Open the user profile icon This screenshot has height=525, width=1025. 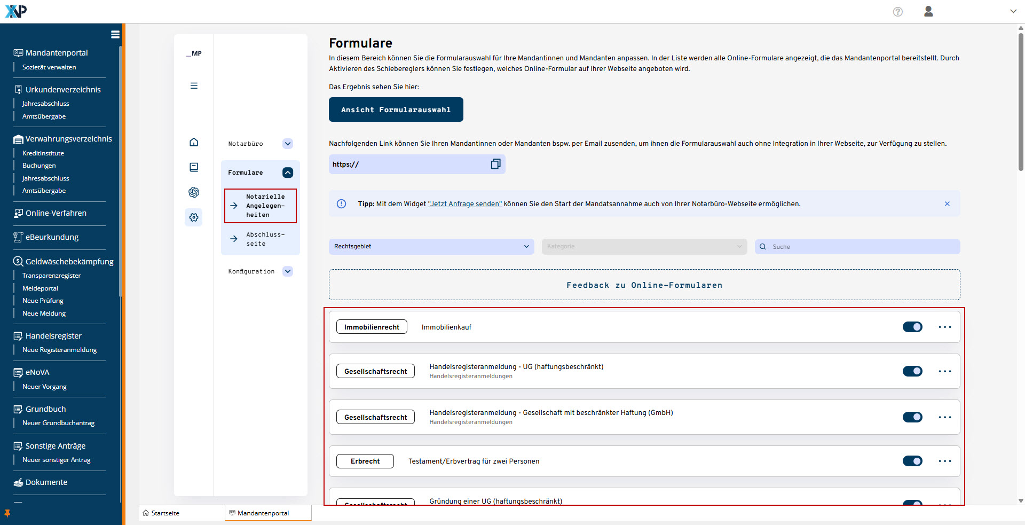pos(928,11)
